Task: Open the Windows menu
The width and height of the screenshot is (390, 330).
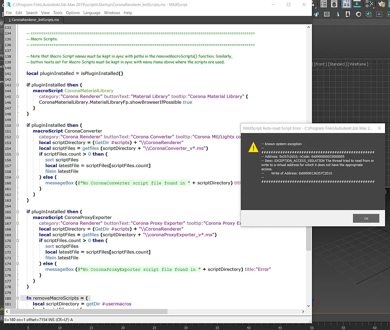Action: click(112, 13)
